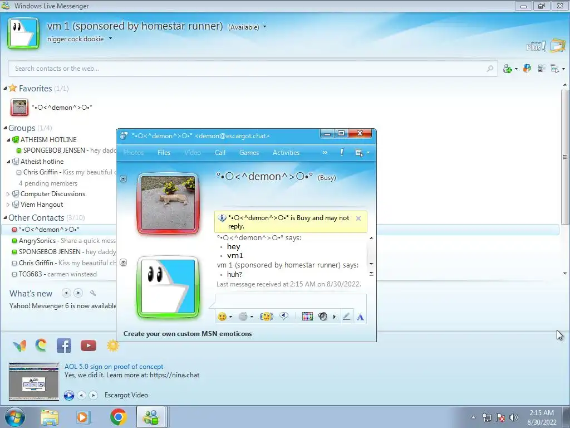The width and height of the screenshot is (570, 428).
Task: Click 'Create your own custom MSN emoticons' link
Action: click(x=188, y=334)
